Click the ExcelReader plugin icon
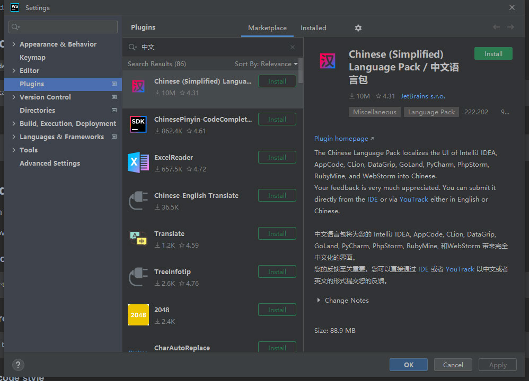The width and height of the screenshot is (529, 381). click(138, 162)
